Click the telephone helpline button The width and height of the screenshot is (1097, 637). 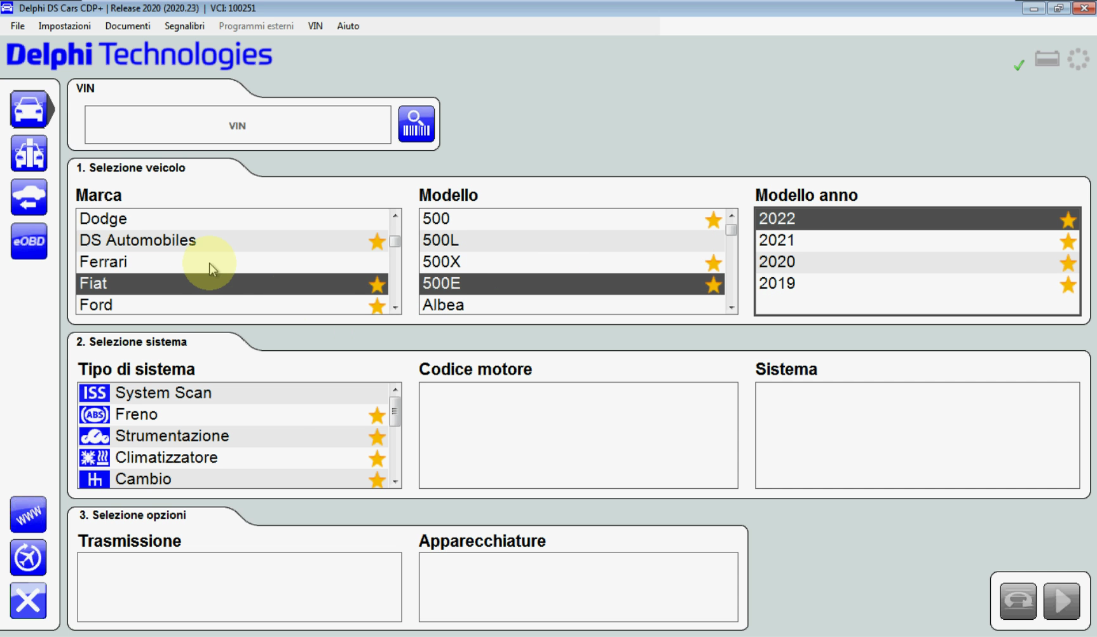point(1018,601)
